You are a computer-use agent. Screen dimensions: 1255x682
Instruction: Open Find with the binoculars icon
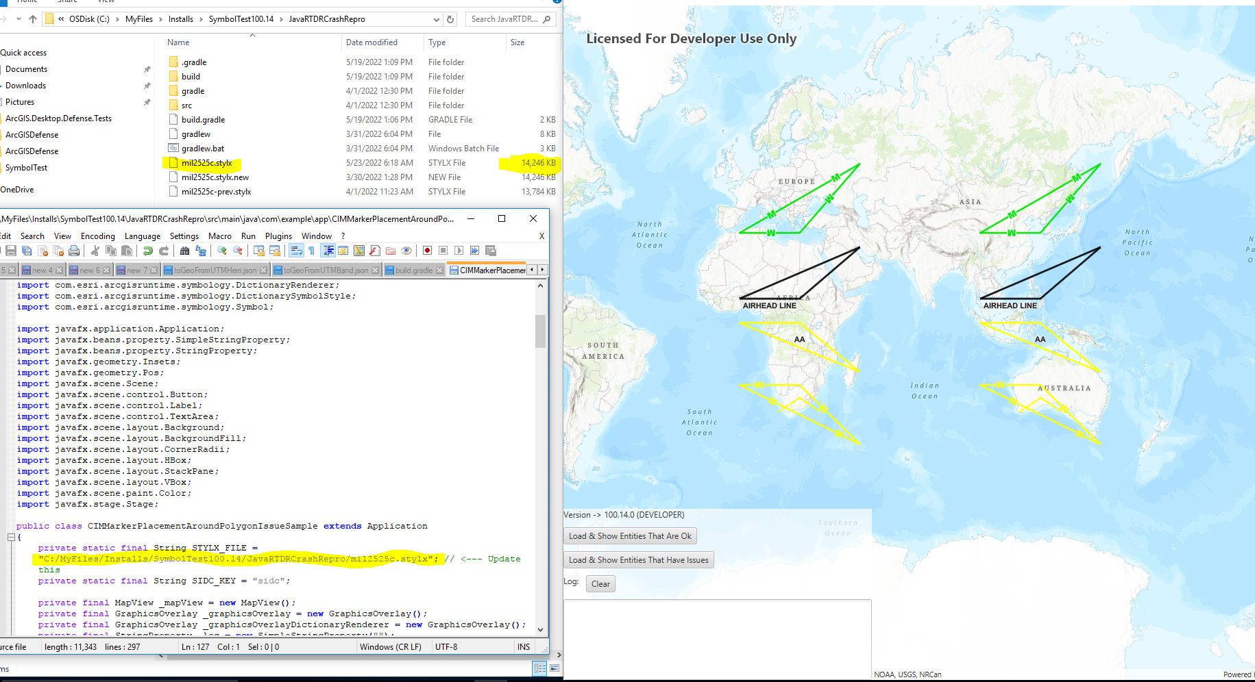[184, 251]
